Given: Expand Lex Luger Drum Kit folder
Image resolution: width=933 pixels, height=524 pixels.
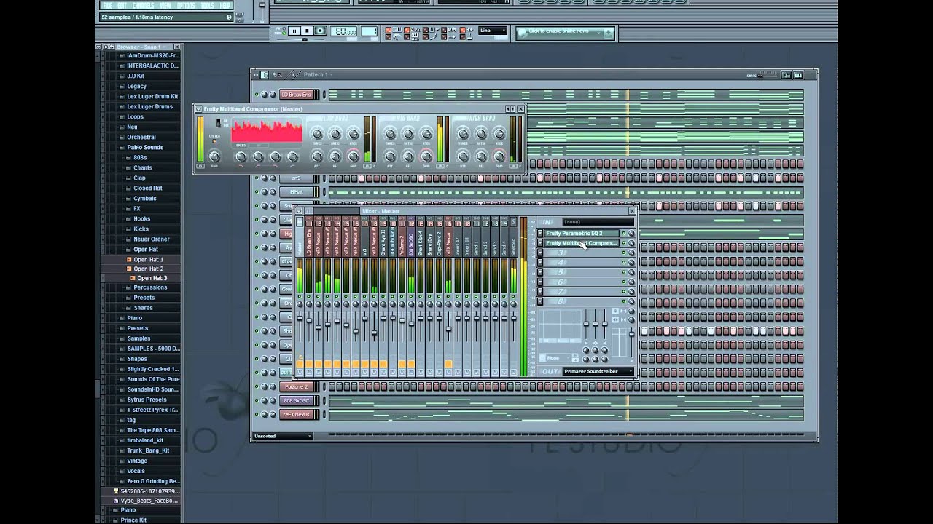Looking at the screenshot, I should tap(152, 96).
